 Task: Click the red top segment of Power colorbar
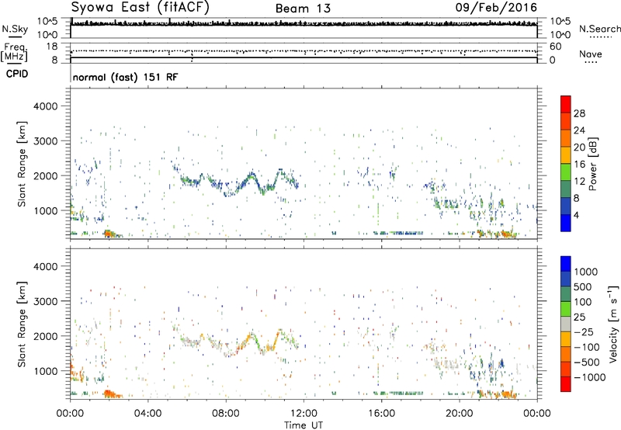[566, 104]
